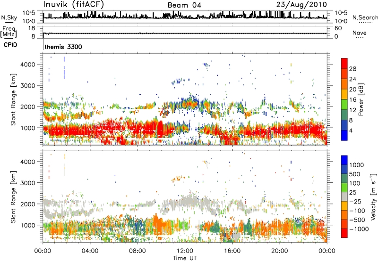Pick the light green 12–16 dB Power segment
This screenshot has height=261, width=378.
point(344,104)
